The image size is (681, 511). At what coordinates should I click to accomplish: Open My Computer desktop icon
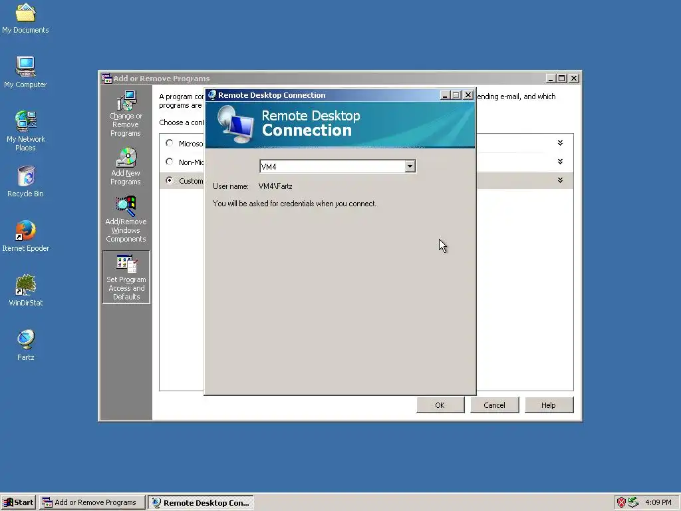26,72
